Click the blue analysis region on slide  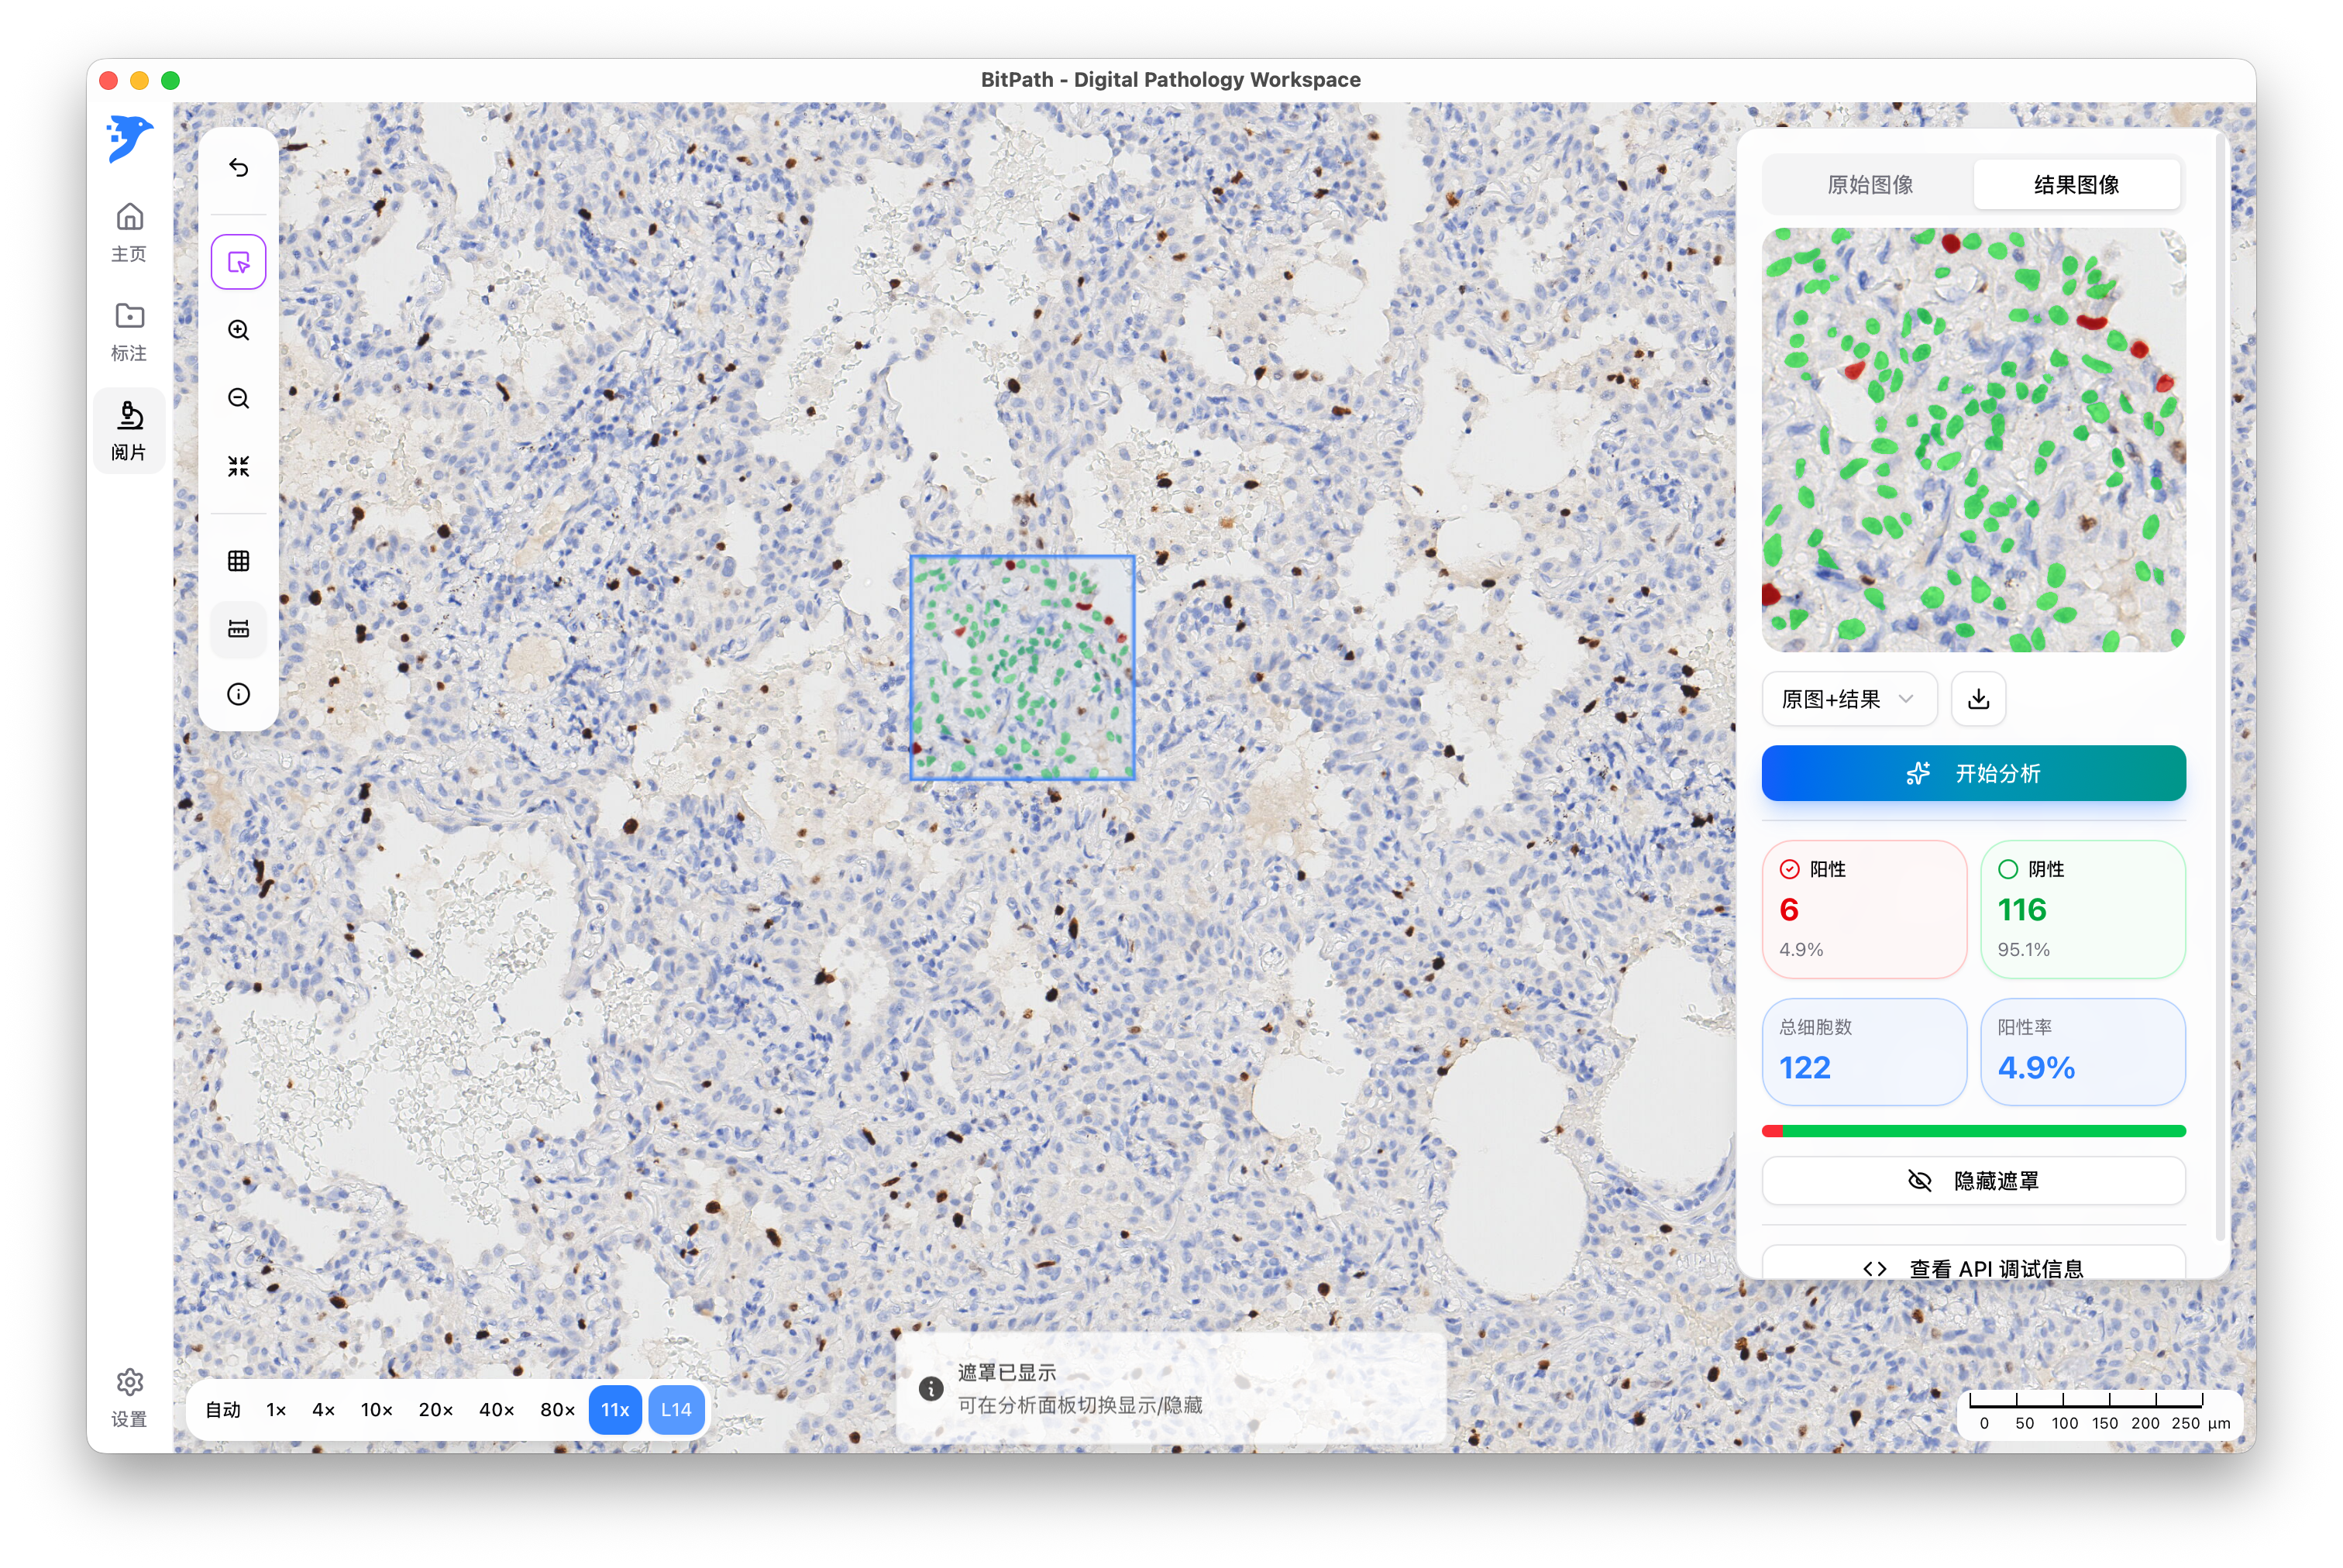1021,667
